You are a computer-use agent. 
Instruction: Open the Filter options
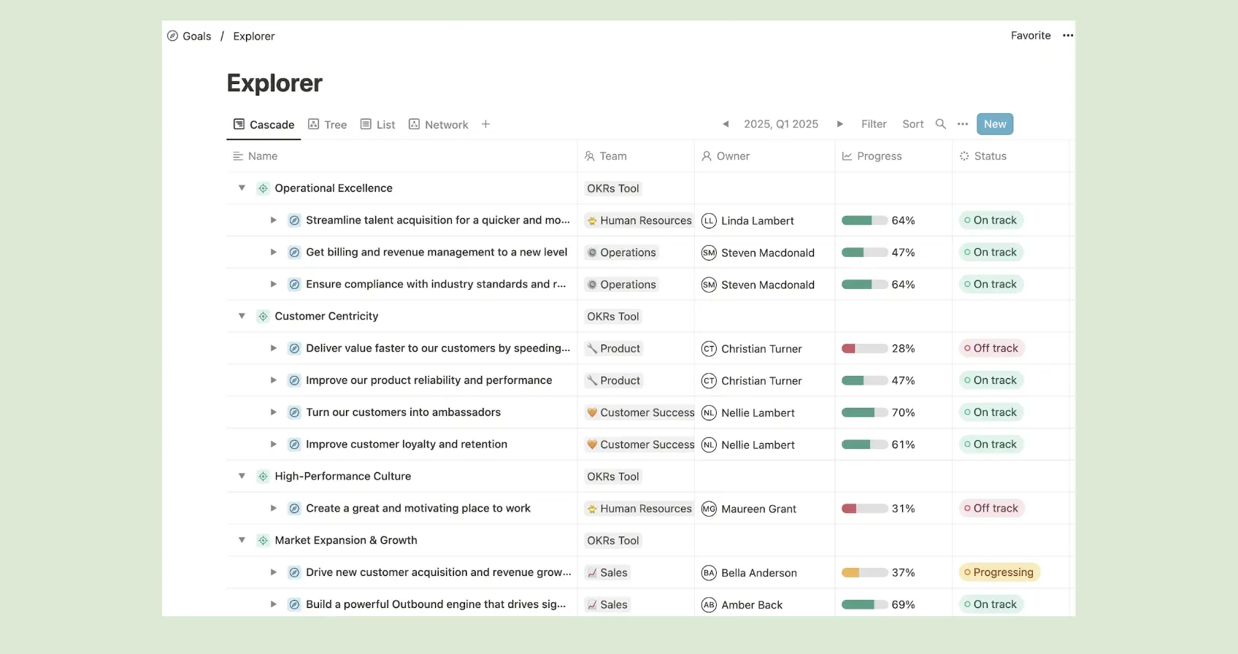(x=874, y=124)
